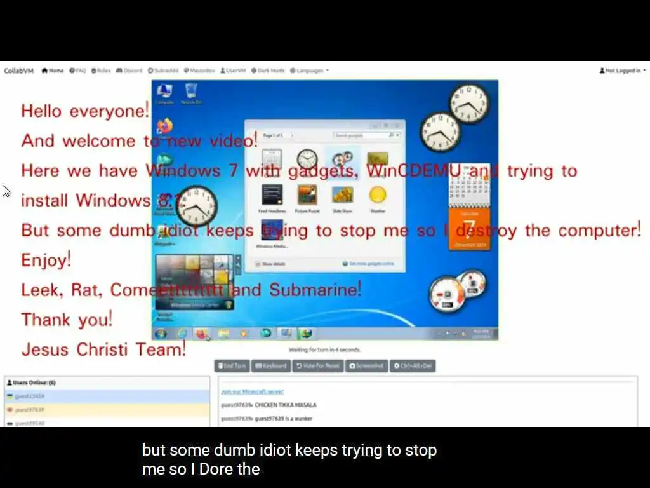Click the Search gadgets input field
Screen dimensions: 650x488
(361, 135)
